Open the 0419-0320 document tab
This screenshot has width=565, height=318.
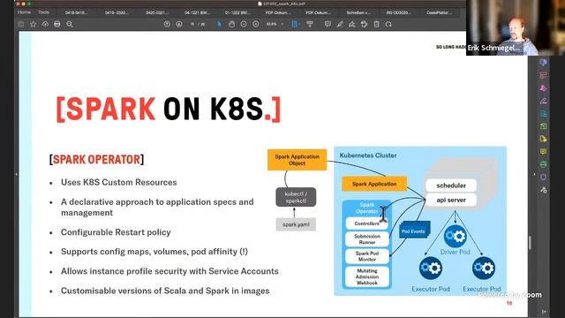point(117,12)
